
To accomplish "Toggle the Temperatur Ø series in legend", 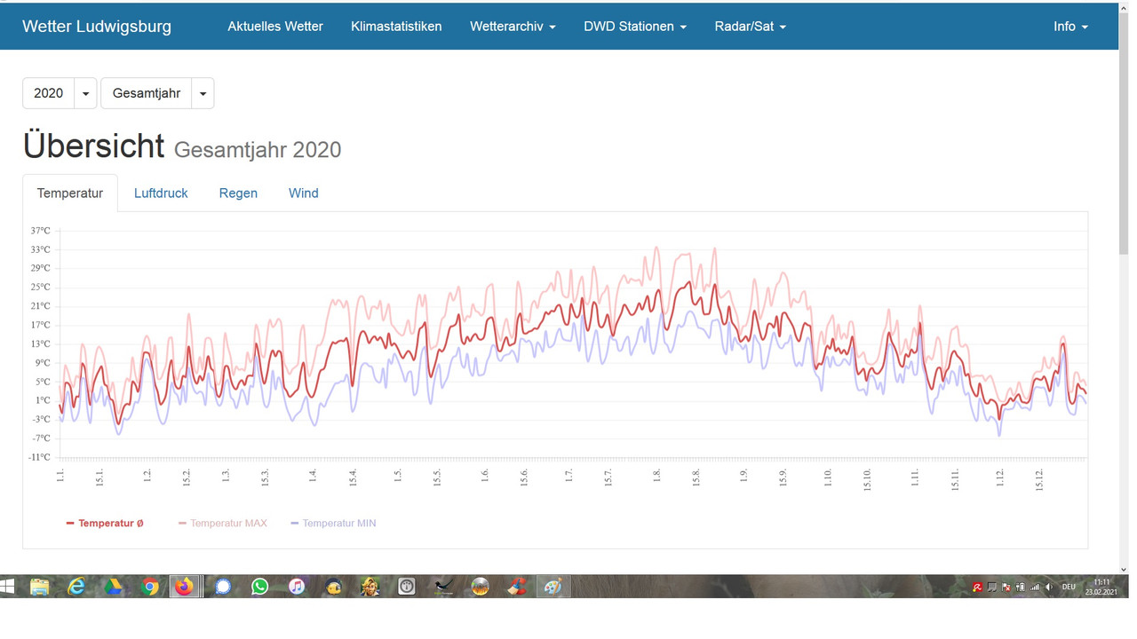I will (105, 524).
